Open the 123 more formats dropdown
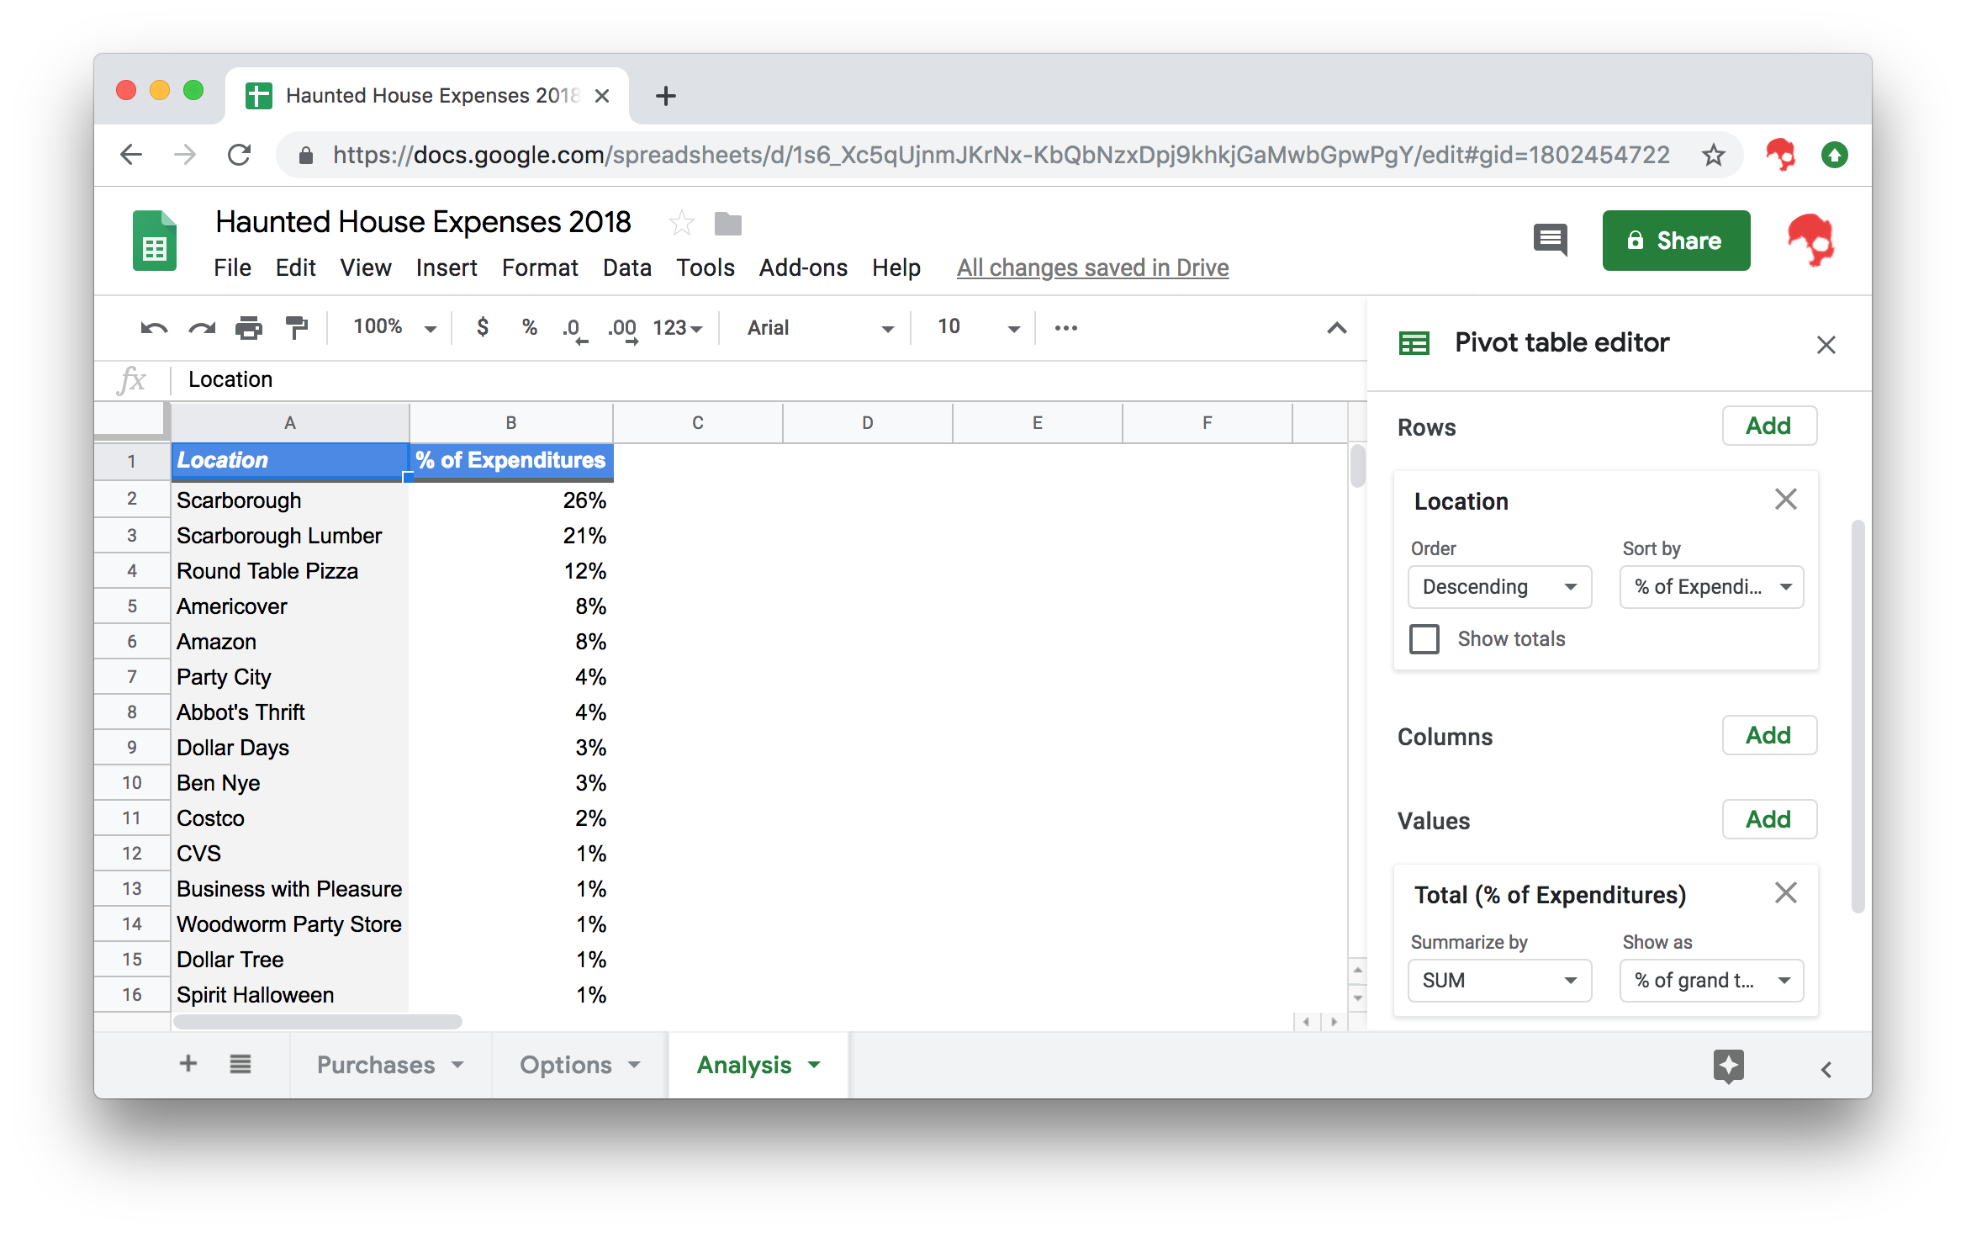The width and height of the screenshot is (1966, 1233). click(678, 328)
